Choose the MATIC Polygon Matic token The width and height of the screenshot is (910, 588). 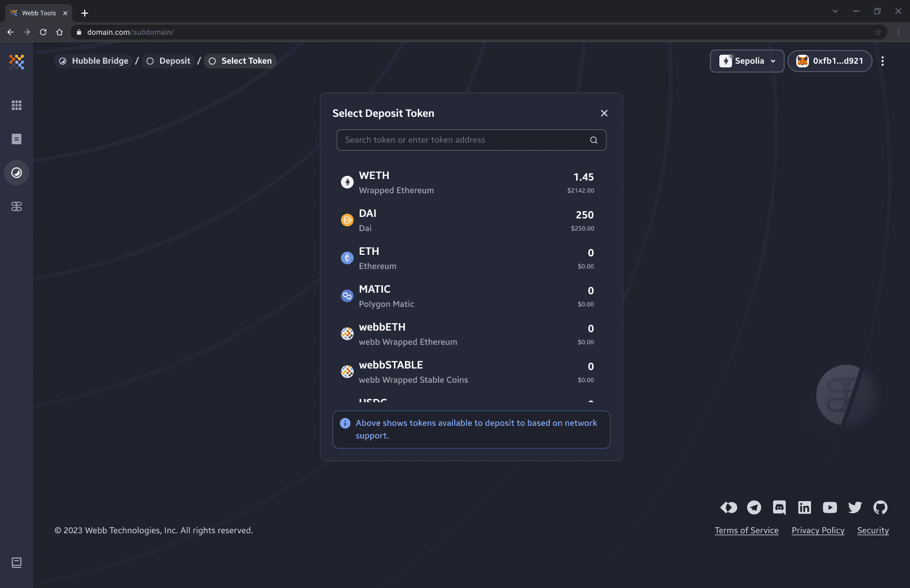471,296
